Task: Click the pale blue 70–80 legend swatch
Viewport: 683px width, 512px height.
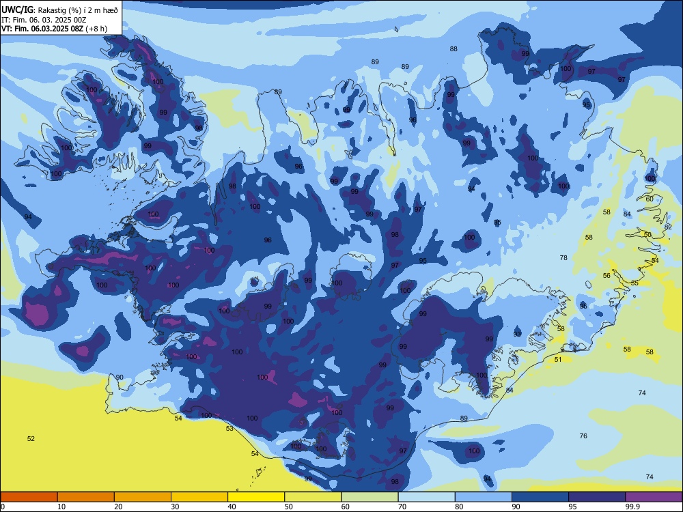Action: click(426, 497)
